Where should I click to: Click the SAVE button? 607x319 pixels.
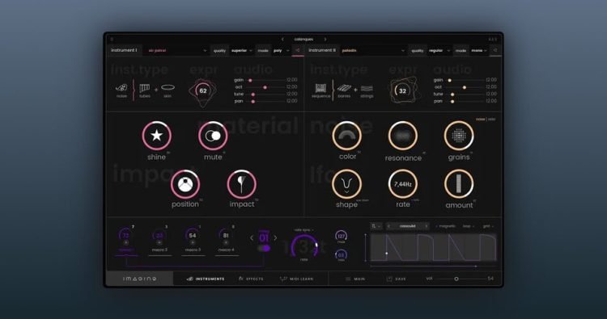[397, 279]
